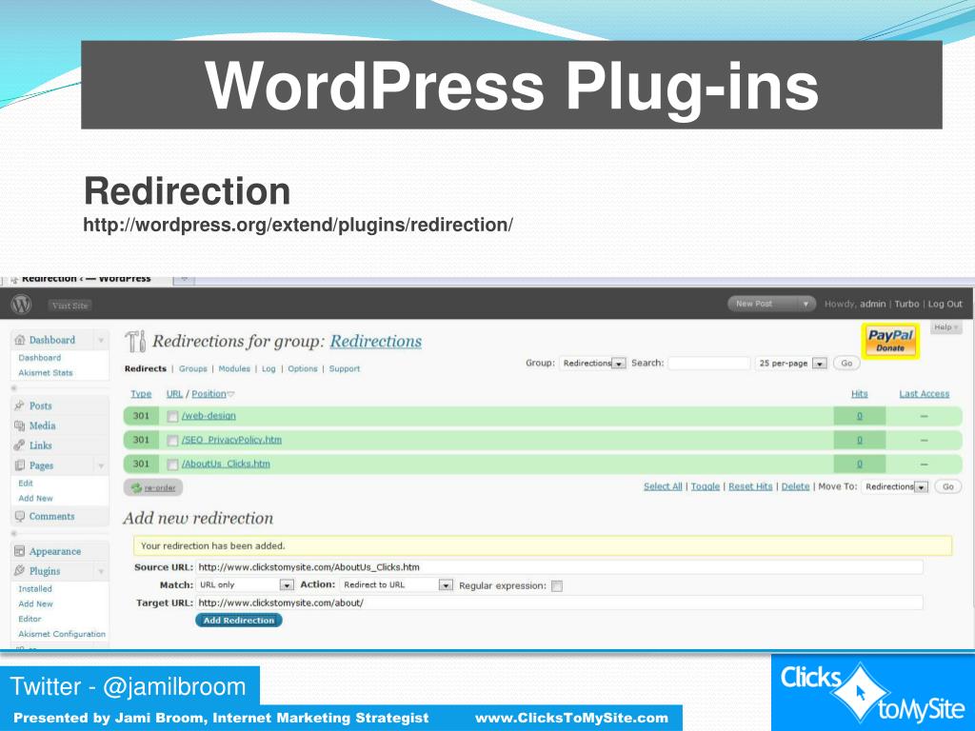Screen dimensions: 975x731
Task: Sort by the Hits column header
Action: pyautogui.click(x=860, y=394)
